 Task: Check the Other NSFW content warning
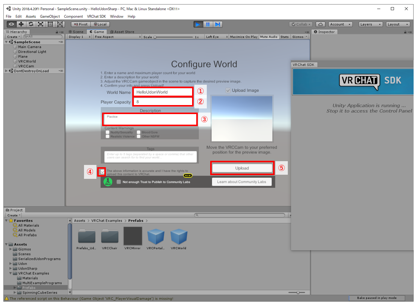pyautogui.click(x=139, y=136)
